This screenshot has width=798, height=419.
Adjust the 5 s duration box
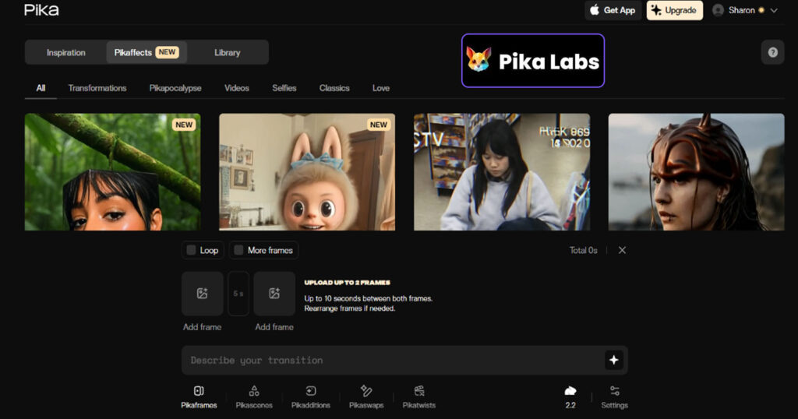click(238, 294)
